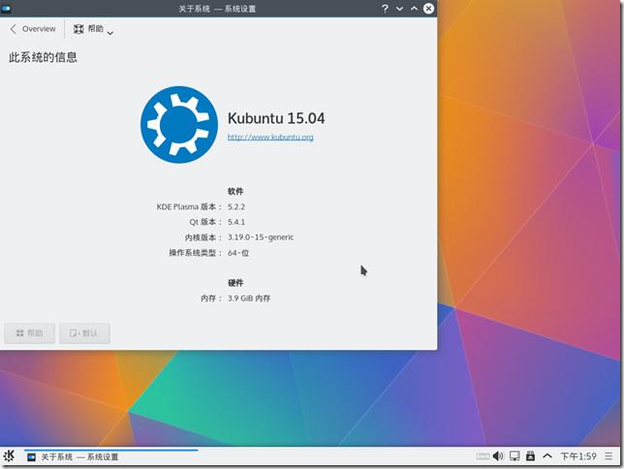
Task: Select the Qt version value 5.4.1
Action: [x=236, y=222]
